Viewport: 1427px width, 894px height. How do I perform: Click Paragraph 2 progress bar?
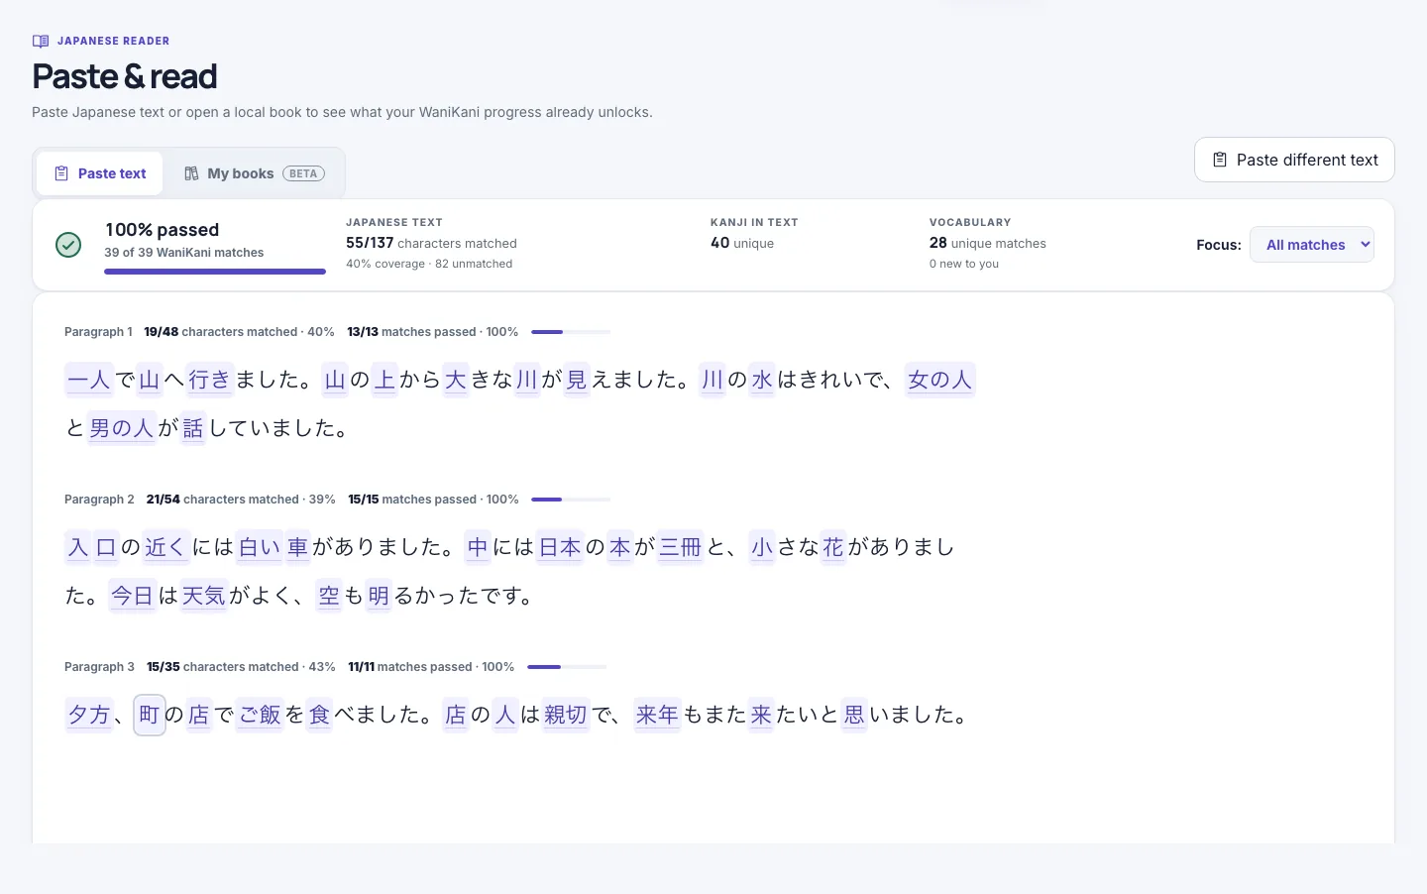tap(571, 500)
